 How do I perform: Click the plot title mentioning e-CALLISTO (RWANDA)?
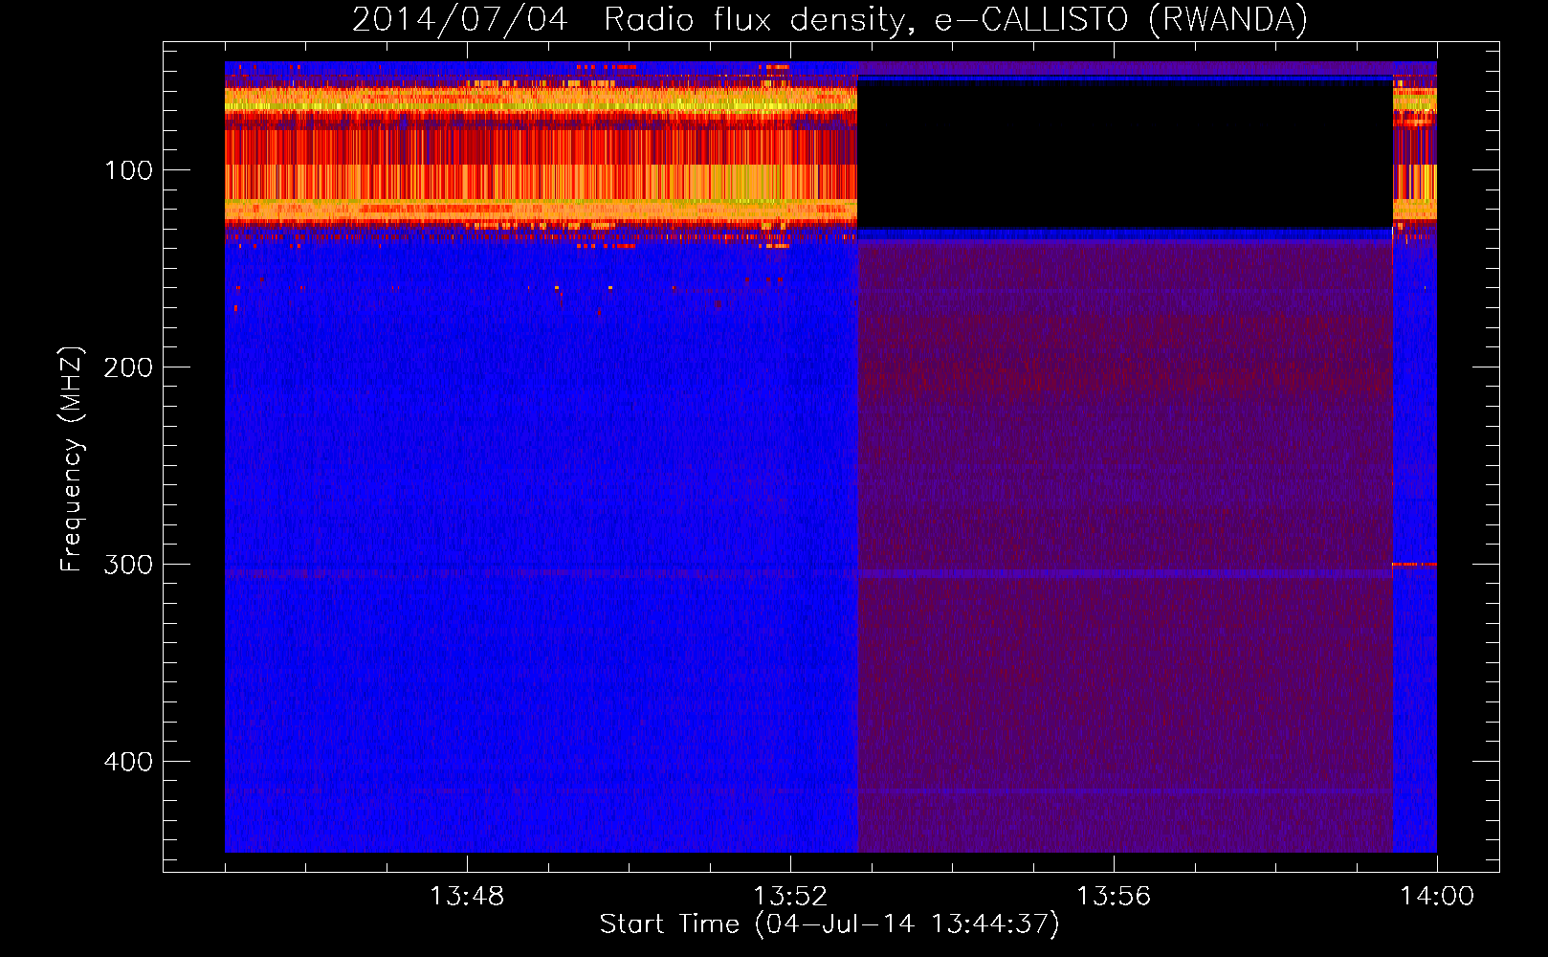(x=829, y=19)
